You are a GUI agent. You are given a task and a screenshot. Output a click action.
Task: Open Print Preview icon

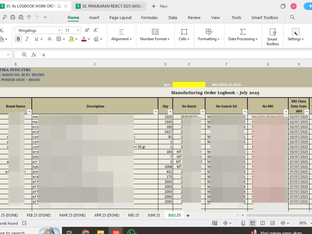21,17
